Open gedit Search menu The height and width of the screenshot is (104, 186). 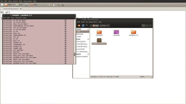coord(15,1)
